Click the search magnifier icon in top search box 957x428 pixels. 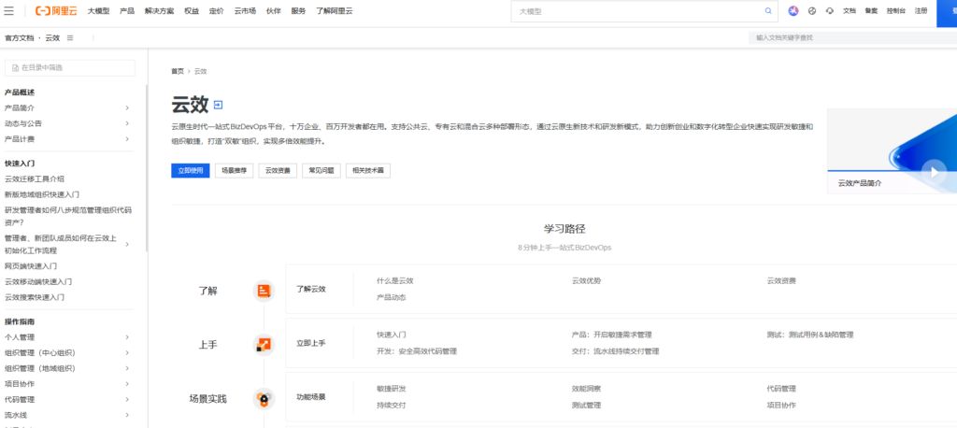point(768,11)
